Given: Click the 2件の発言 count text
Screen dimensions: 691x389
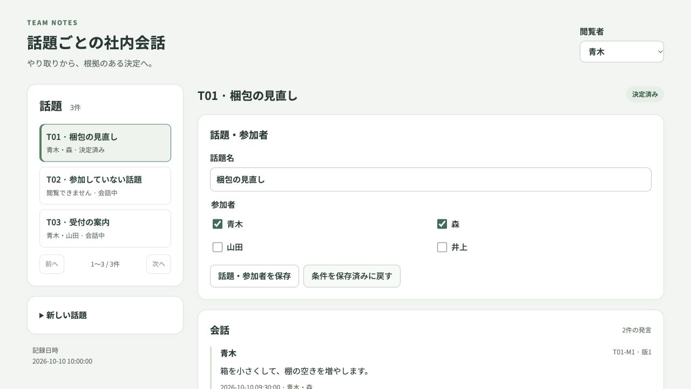Looking at the screenshot, I should 636,330.
